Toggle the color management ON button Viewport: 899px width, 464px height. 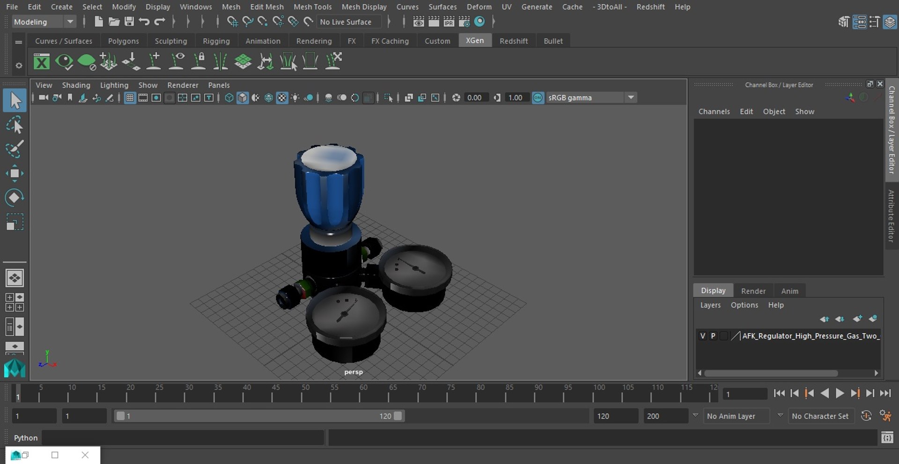tap(538, 97)
